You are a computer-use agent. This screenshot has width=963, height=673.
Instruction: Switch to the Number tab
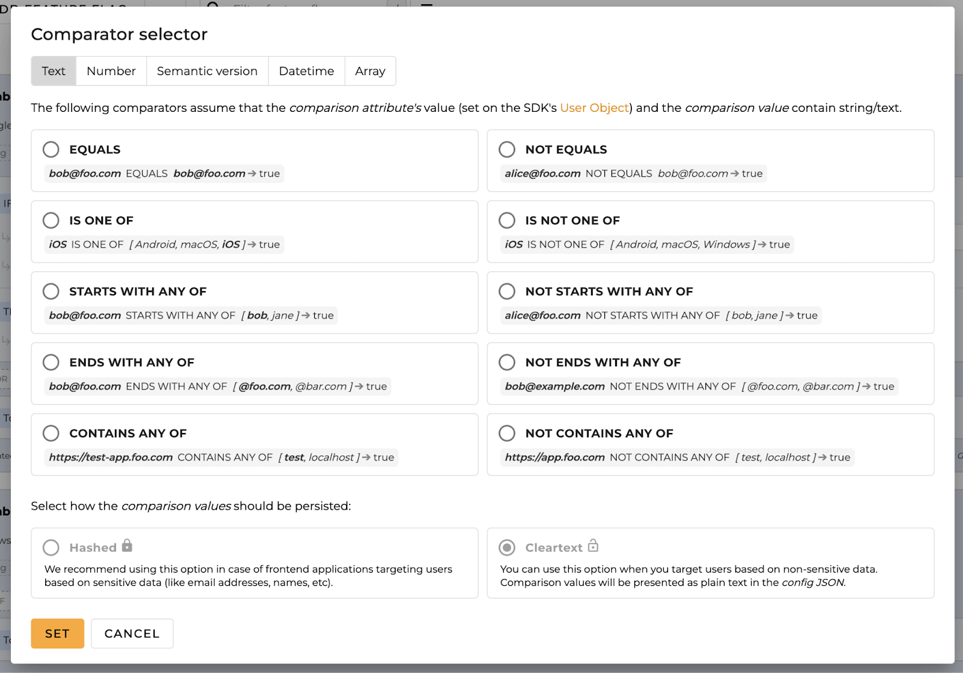(111, 70)
